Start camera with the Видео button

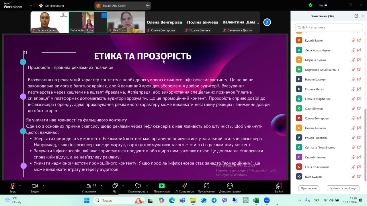tap(35, 187)
